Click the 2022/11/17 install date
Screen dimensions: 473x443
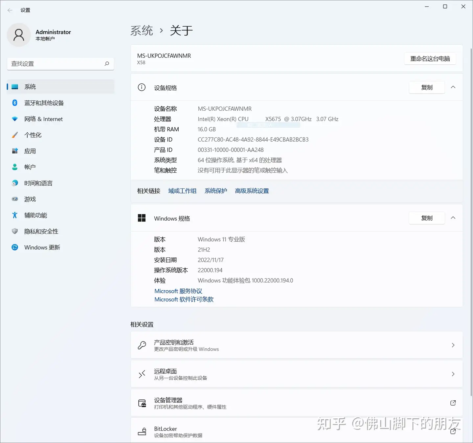[x=211, y=260]
